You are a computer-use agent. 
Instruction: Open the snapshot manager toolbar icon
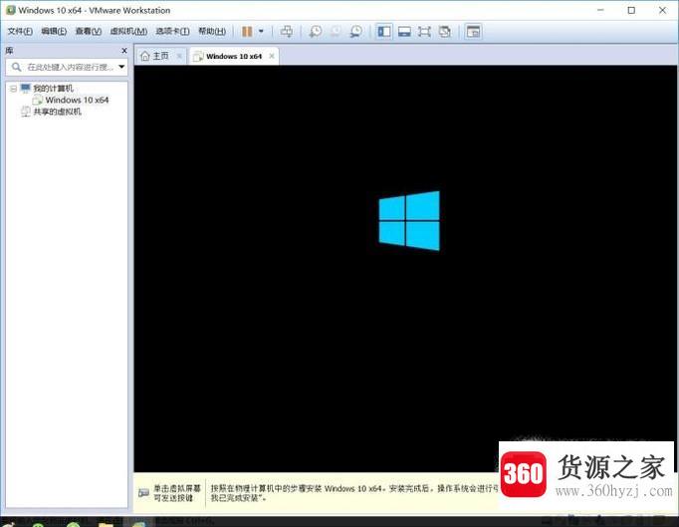click(x=356, y=31)
